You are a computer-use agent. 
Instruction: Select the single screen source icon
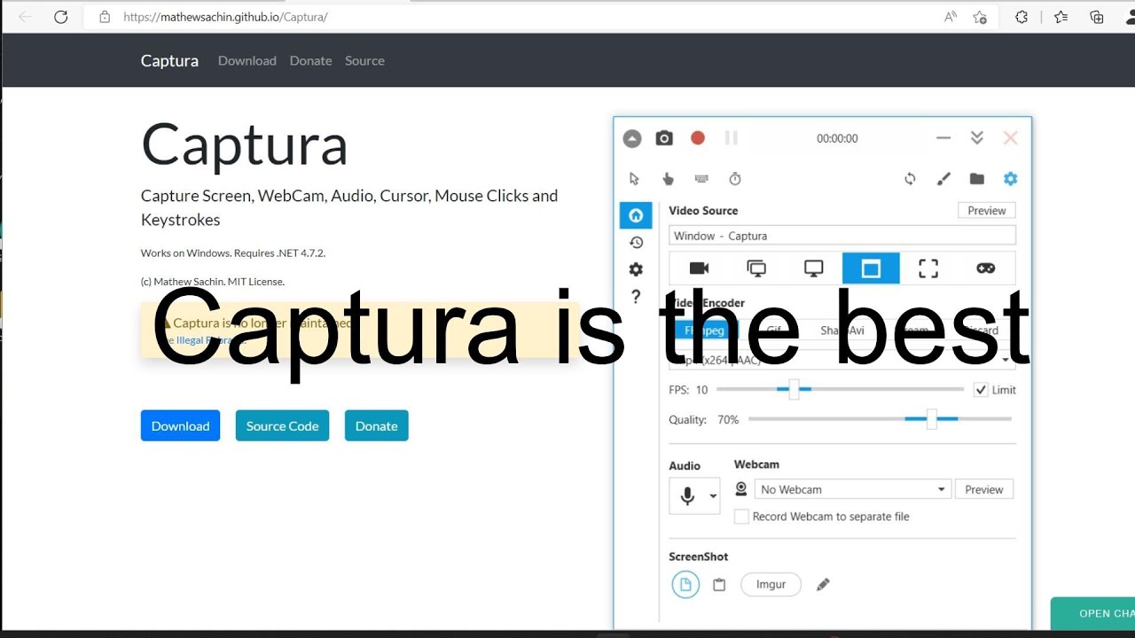tap(813, 268)
